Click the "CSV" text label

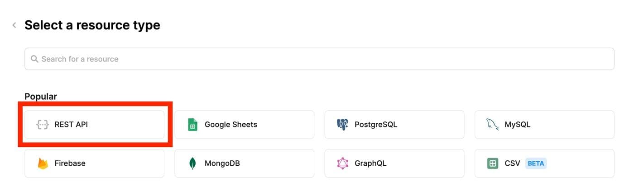pos(512,163)
